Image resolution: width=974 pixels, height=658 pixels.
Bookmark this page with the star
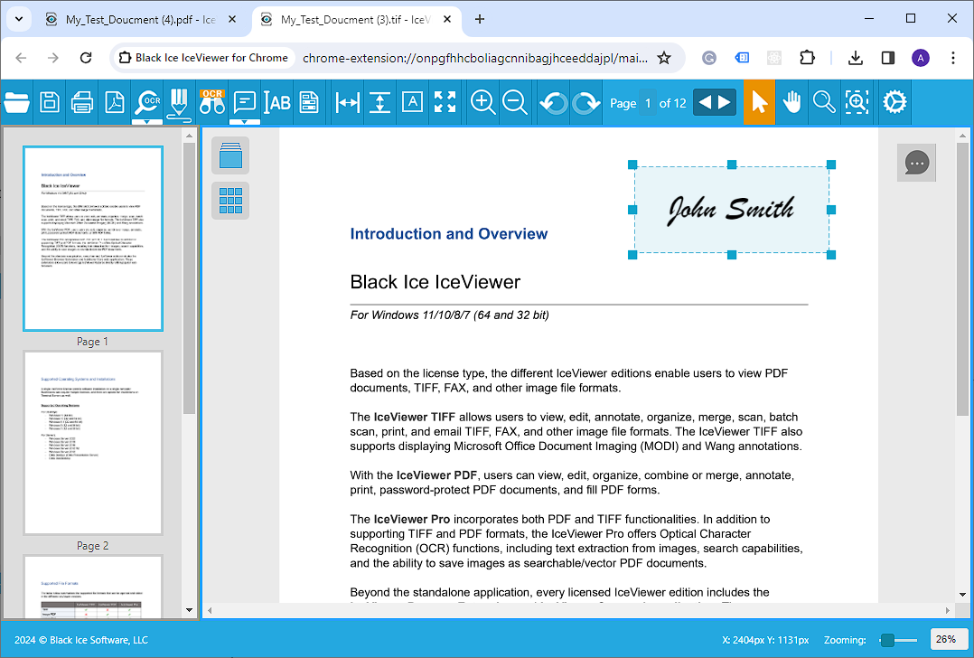(x=664, y=58)
